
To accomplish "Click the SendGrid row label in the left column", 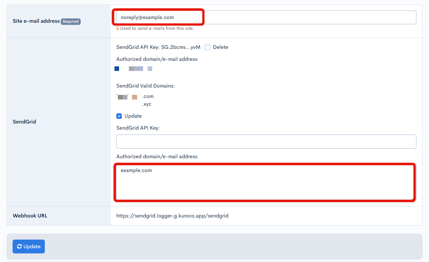I will (24, 122).
